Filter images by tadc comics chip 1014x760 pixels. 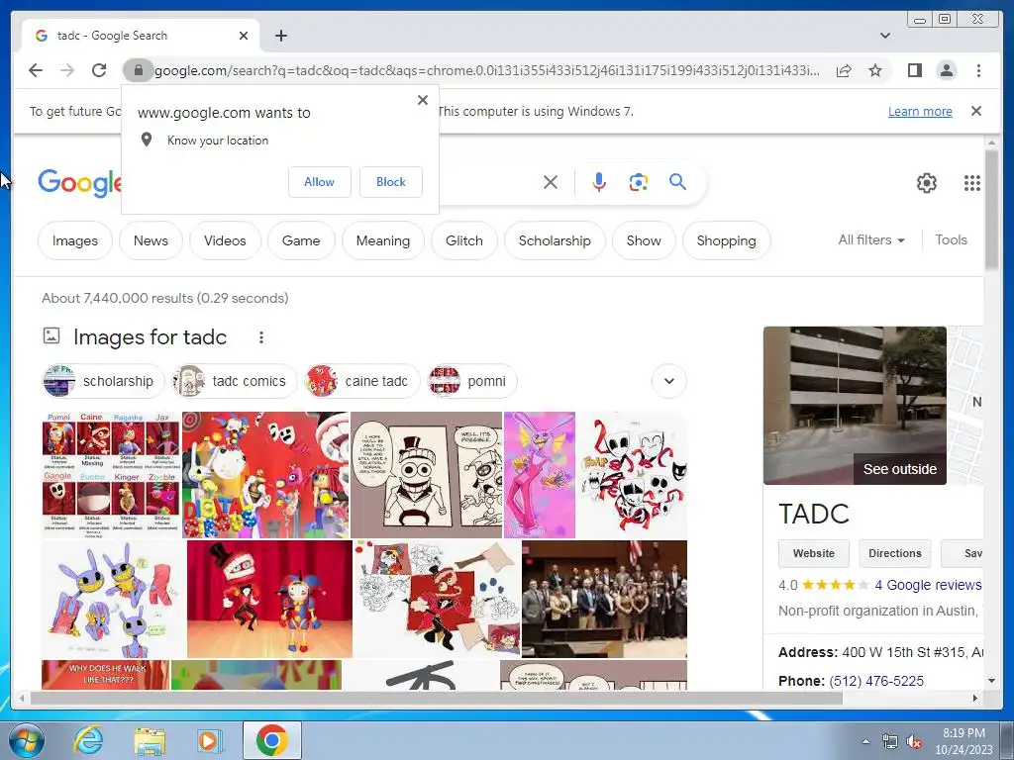(234, 381)
